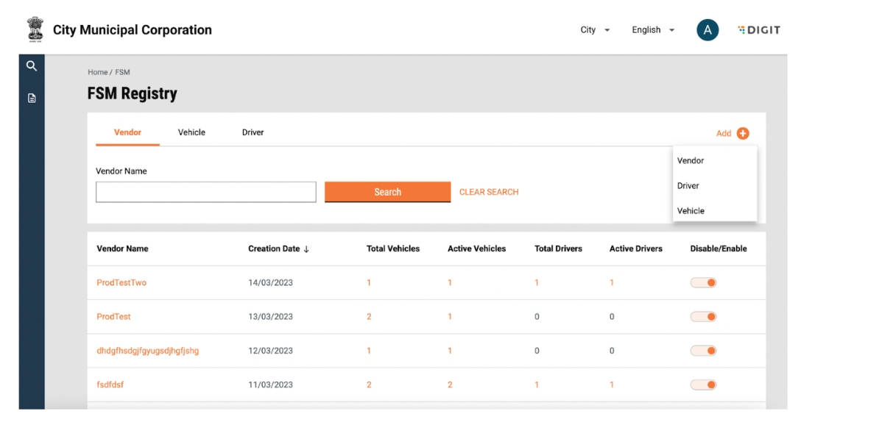
Task: Expand the City dropdown
Action: [x=595, y=30]
